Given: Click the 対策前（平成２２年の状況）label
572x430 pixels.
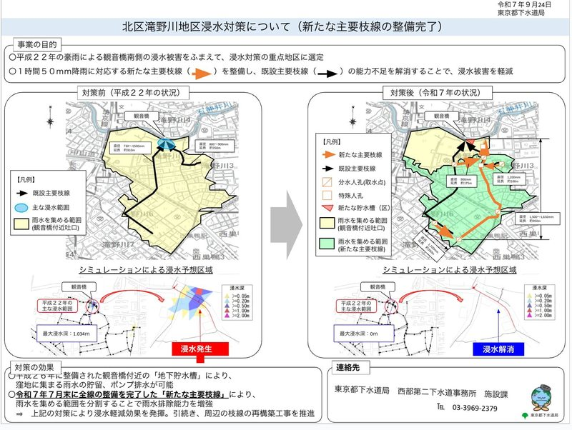Looking at the screenshot, I should (133, 93).
